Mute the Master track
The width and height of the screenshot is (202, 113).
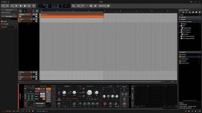(x=36, y=77)
